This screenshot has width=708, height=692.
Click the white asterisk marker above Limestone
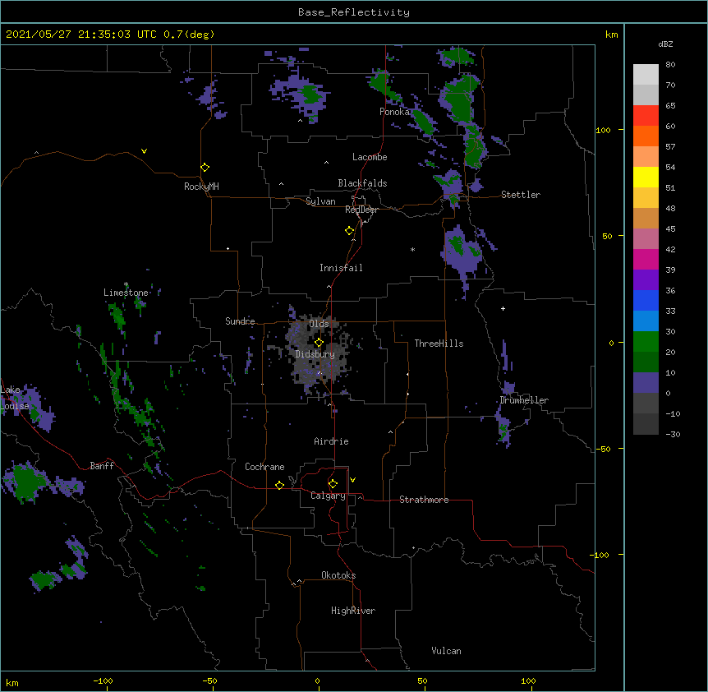pyautogui.click(x=126, y=284)
